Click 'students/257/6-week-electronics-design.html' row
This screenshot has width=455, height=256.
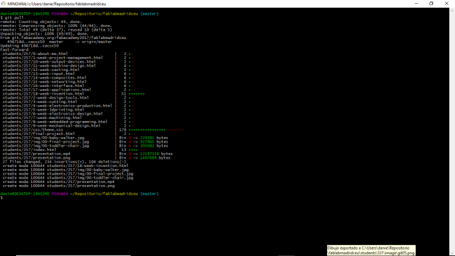[x=68, y=114]
